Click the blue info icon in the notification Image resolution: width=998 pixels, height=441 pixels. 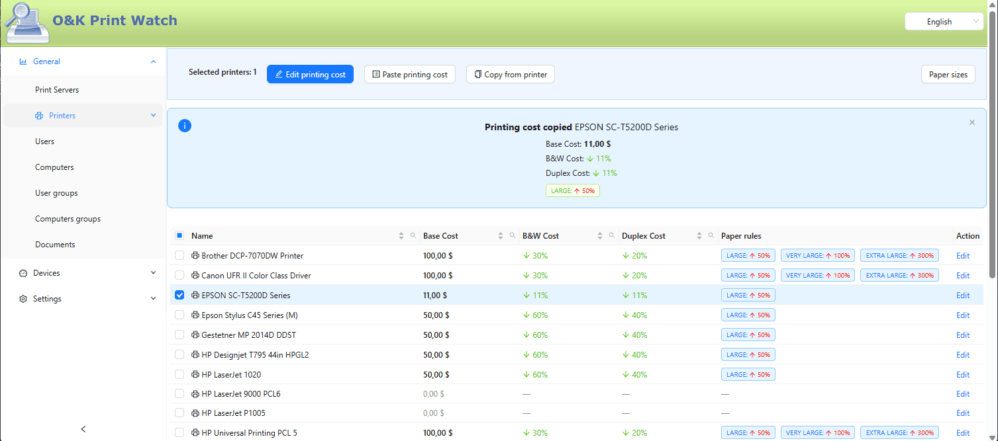click(185, 126)
